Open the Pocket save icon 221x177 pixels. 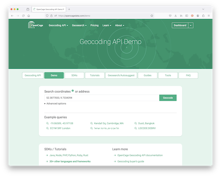tap(170, 16)
